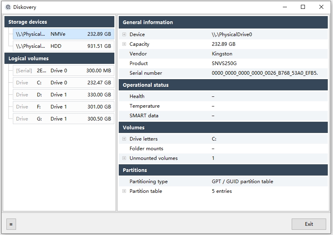The height and width of the screenshot is (235, 333).
Task: Click the Serial number value
Action: point(265,73)
